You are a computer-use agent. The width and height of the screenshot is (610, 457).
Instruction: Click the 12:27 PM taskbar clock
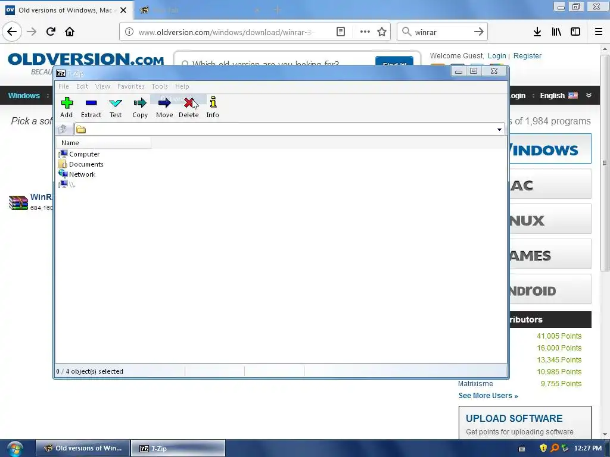click(588, 448)
